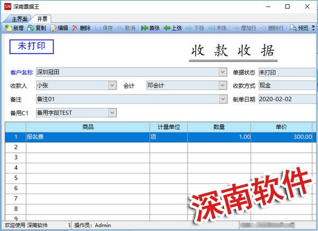Expand the 会计 dropdown arrow
The image size is (318, 231).
click(223, 85)
